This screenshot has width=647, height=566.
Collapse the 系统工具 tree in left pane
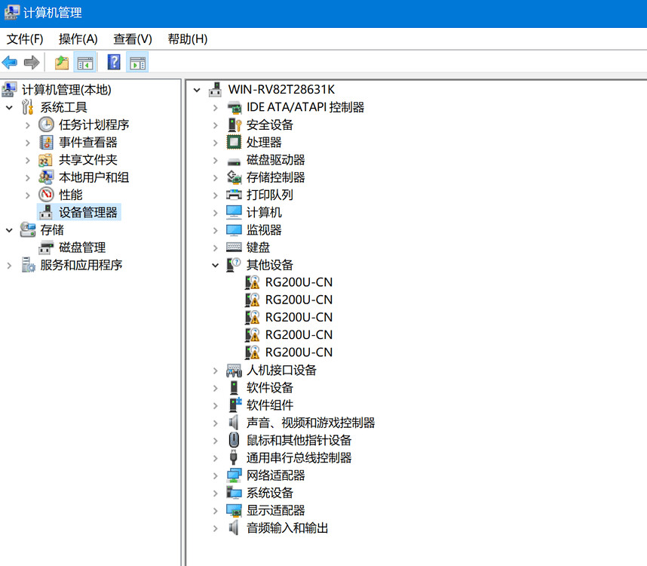tap(10, 107)
